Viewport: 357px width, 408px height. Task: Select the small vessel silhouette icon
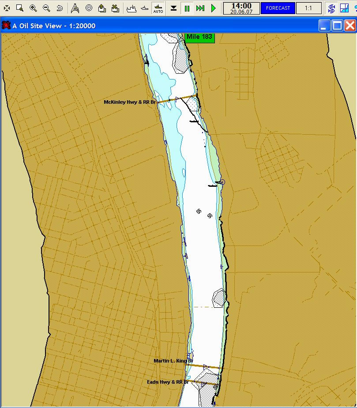[x=145, y=8]
